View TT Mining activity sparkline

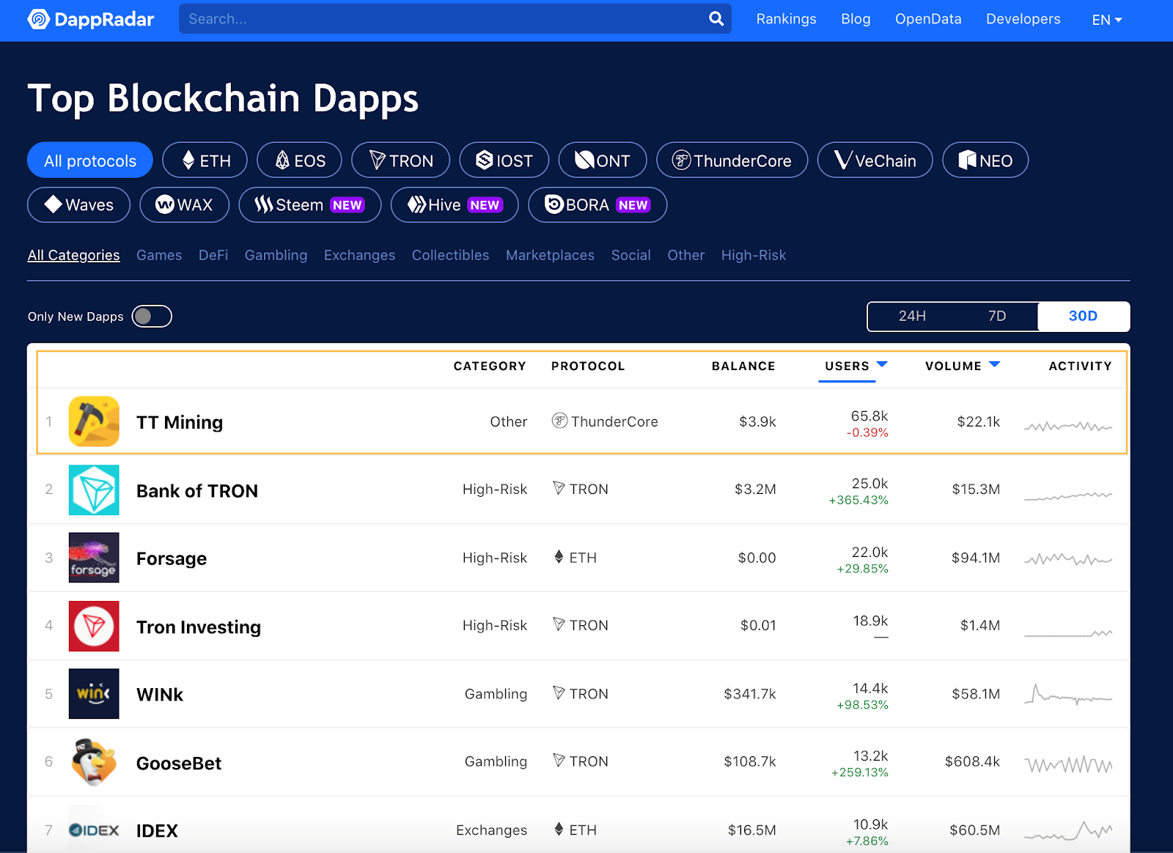(1068, 426)
